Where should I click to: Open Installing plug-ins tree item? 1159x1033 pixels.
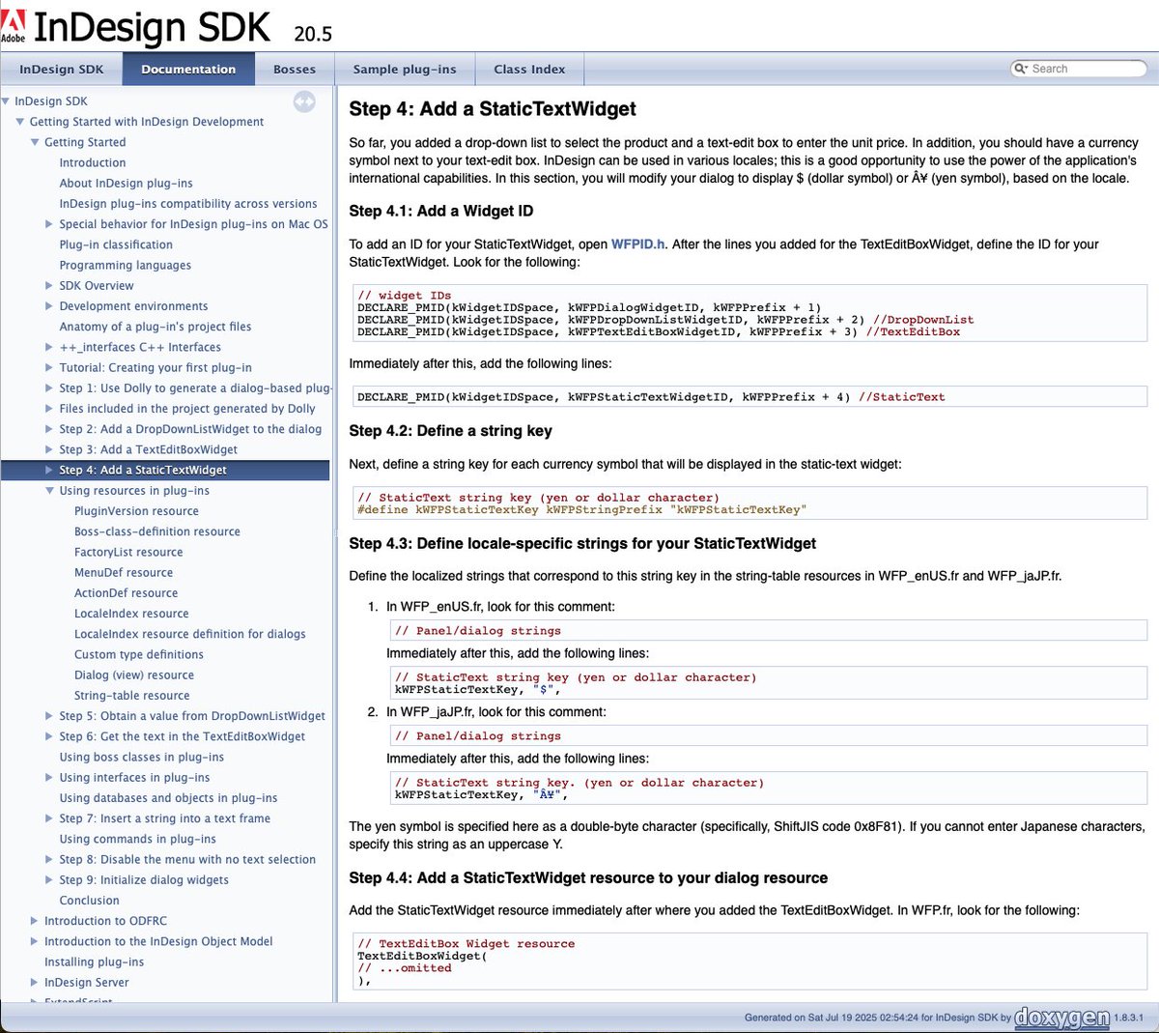pos(94,962)
